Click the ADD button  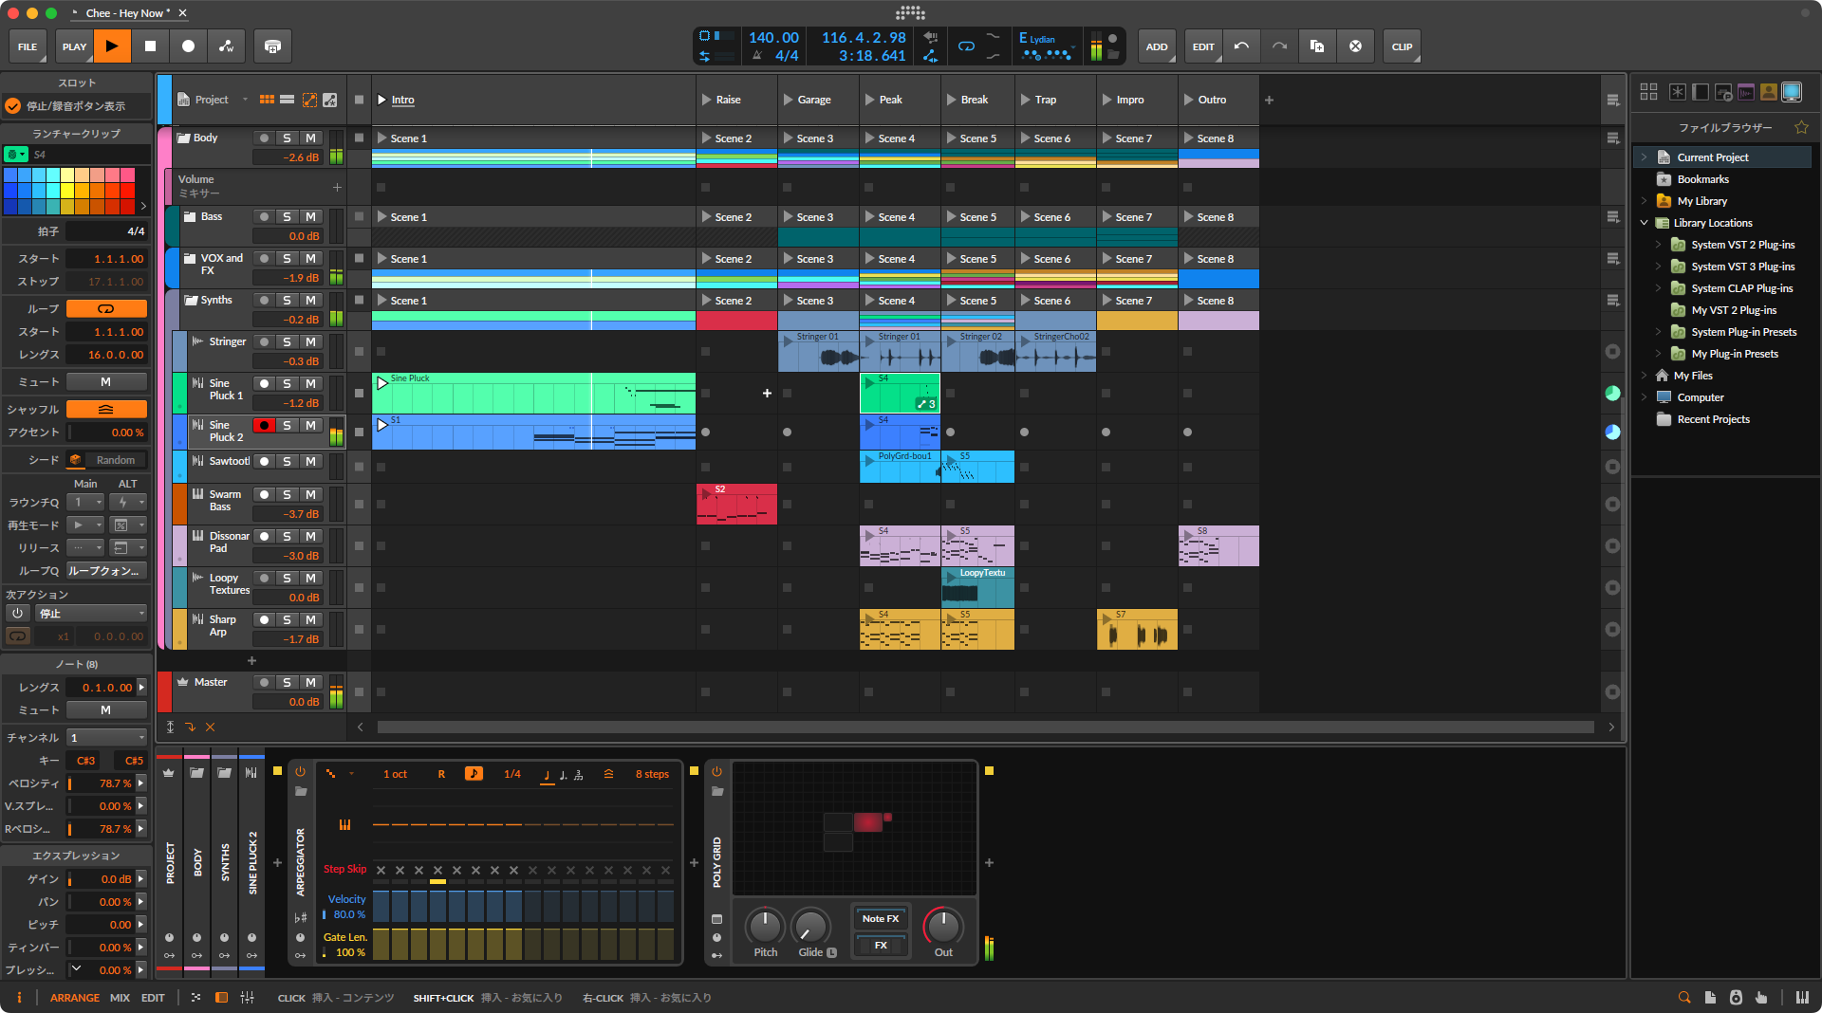pos(1156,46)
